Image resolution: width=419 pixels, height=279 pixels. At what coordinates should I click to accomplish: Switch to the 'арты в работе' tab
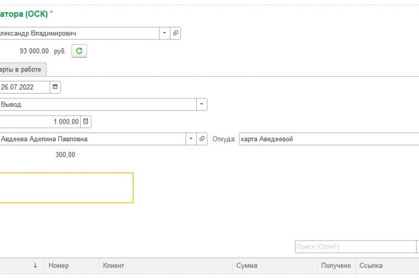pos(22,70)
